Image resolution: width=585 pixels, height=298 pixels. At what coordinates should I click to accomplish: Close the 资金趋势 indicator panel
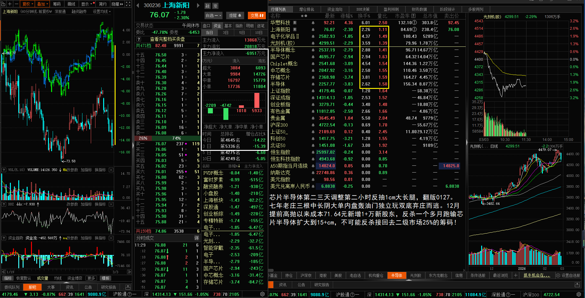tap(111, 238)
